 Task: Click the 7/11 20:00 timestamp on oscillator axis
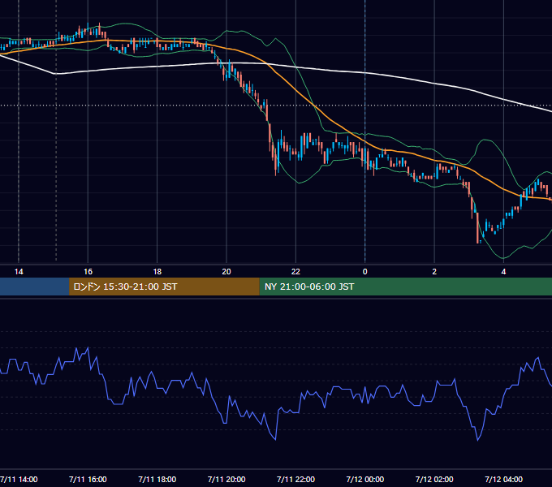click(x=226, y=479)
